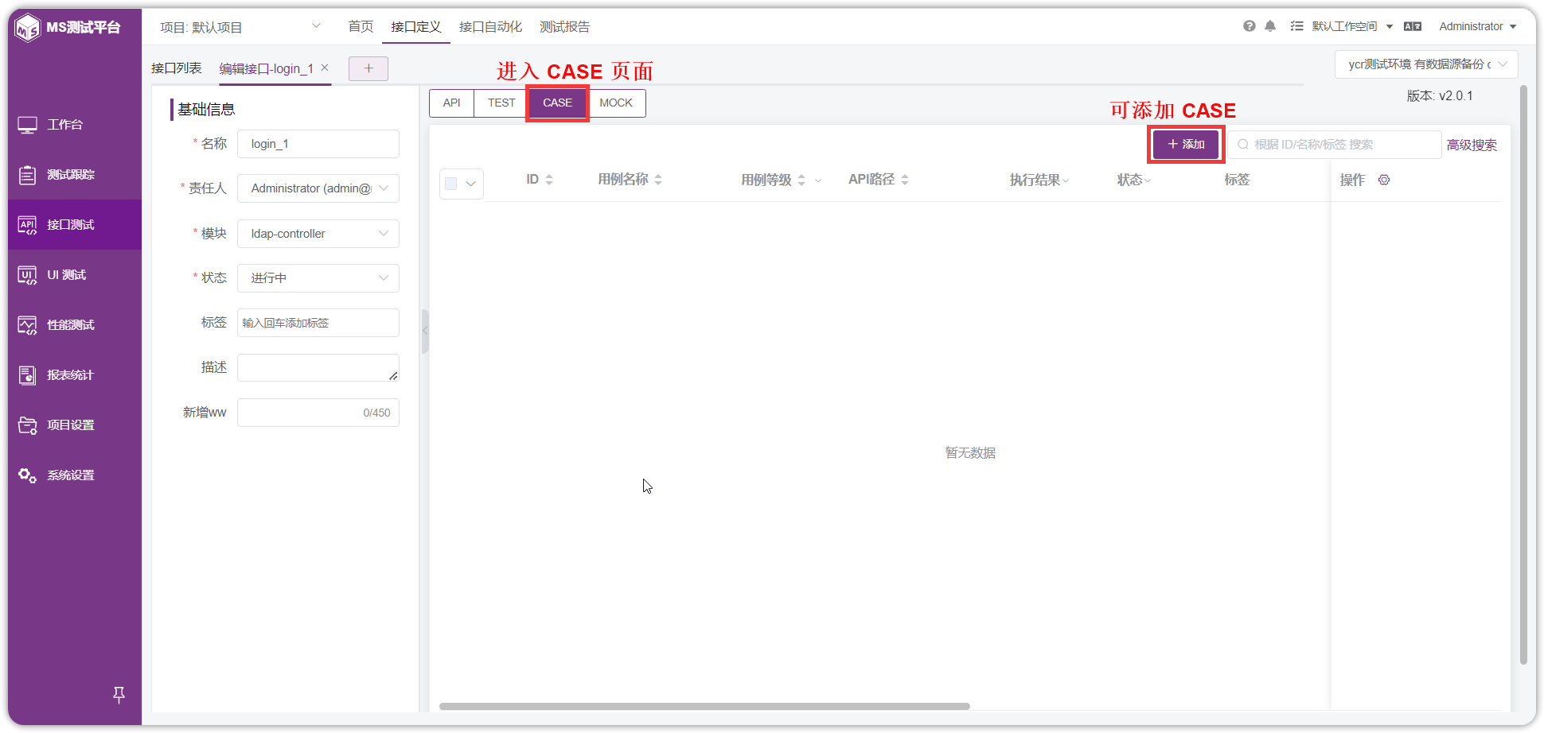Open the ycr测试环境 environment dropdown
This screenshot has width=1544, height=733.
coord(1426,64)
